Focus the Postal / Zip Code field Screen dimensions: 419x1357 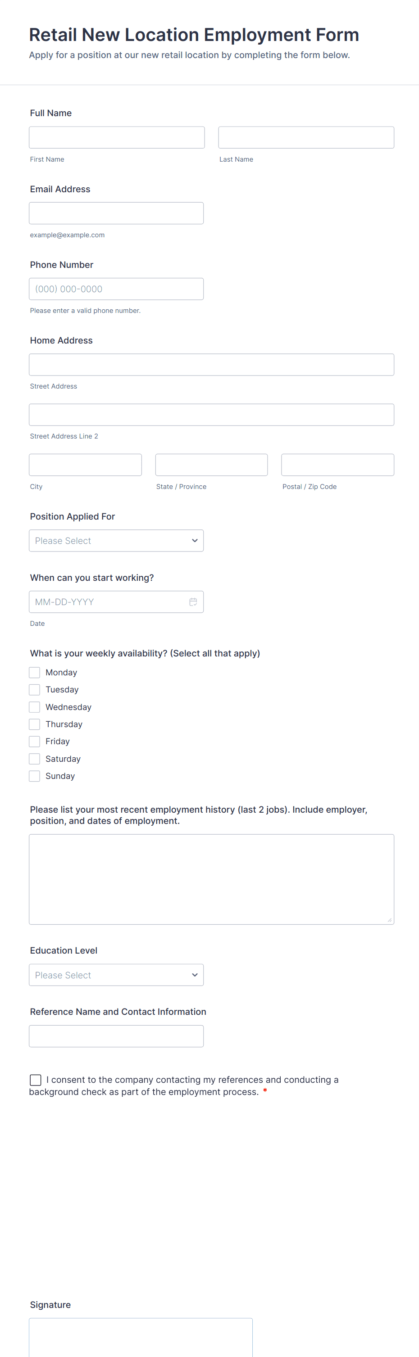[337, 465]
